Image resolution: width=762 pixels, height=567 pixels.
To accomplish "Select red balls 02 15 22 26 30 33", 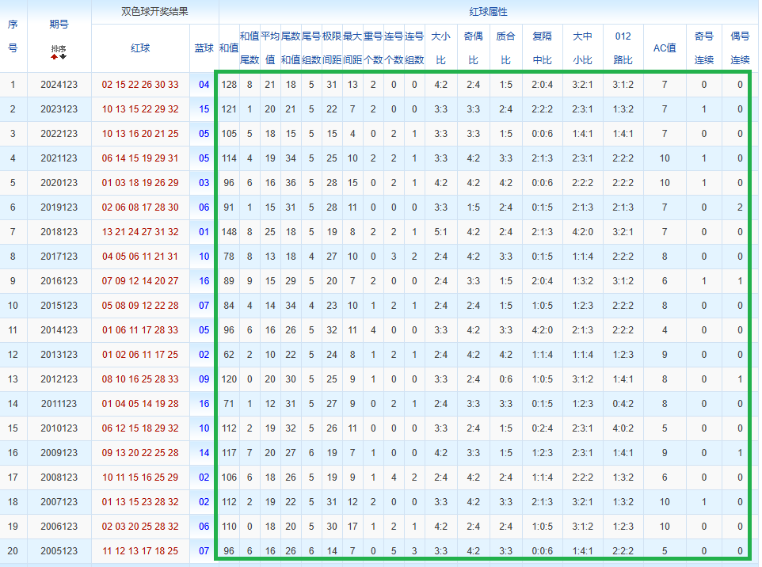I will point(140,85).
